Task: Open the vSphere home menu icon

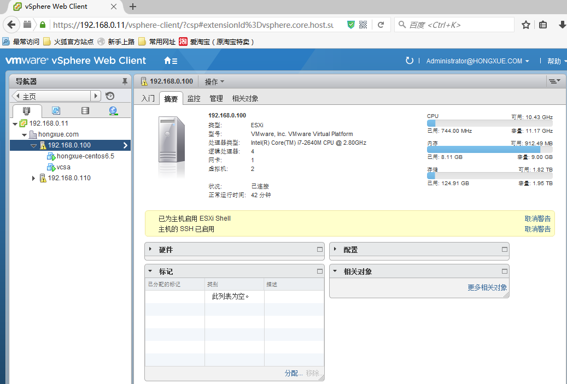Action: tap(170, 61)
